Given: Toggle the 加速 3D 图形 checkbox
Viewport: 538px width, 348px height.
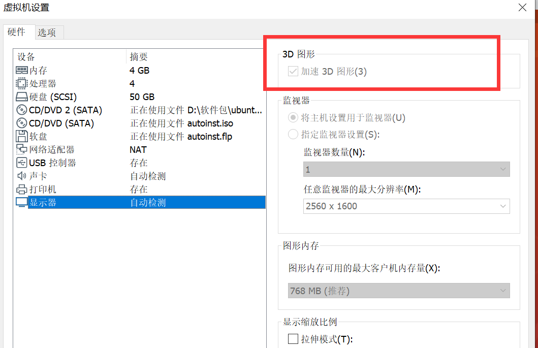Looking at the screenshot, I should tap(293, 72).
